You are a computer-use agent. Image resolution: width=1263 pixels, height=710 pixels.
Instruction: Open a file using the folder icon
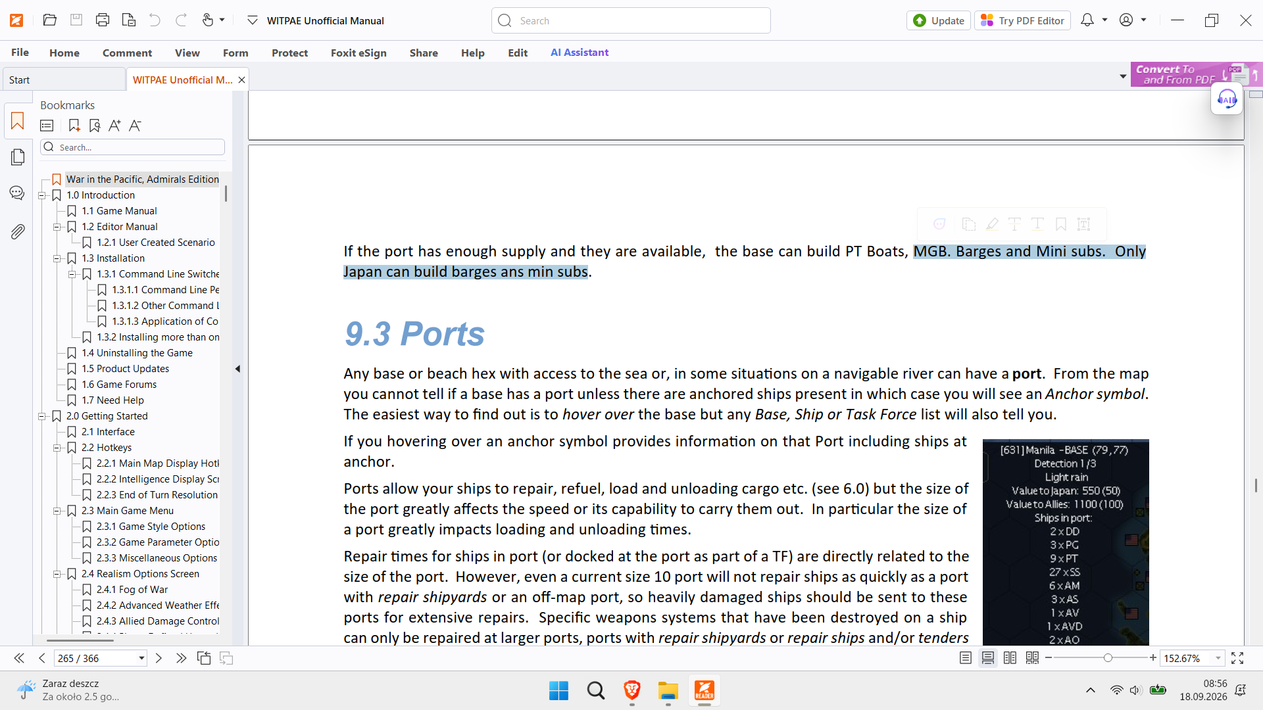tap(49, 20)
